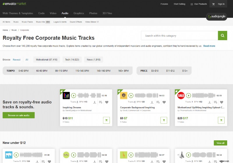Favorite the Inspiring Dreams track
The image size is (233, 163).
pyautogui.click(x=107, y=102)
